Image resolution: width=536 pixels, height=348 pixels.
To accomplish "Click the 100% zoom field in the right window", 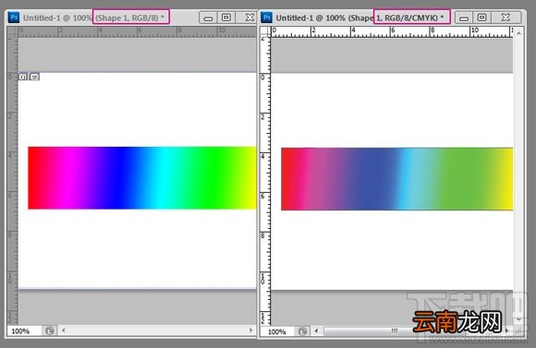I will [x=278, y=331].
